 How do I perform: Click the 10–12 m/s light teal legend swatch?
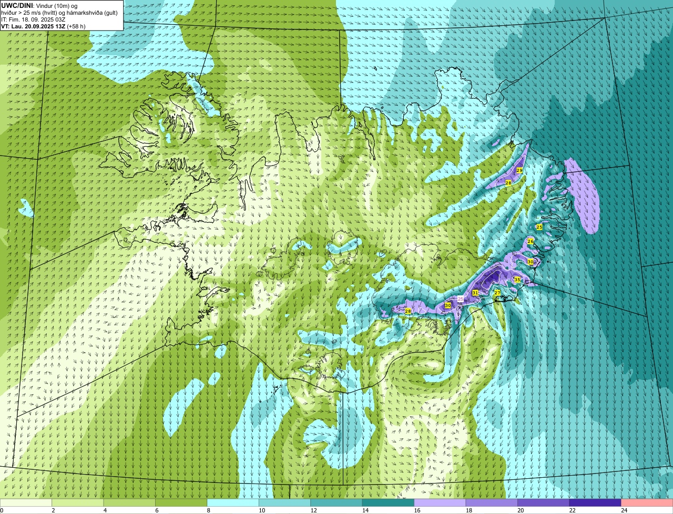(x=285, y=503)
